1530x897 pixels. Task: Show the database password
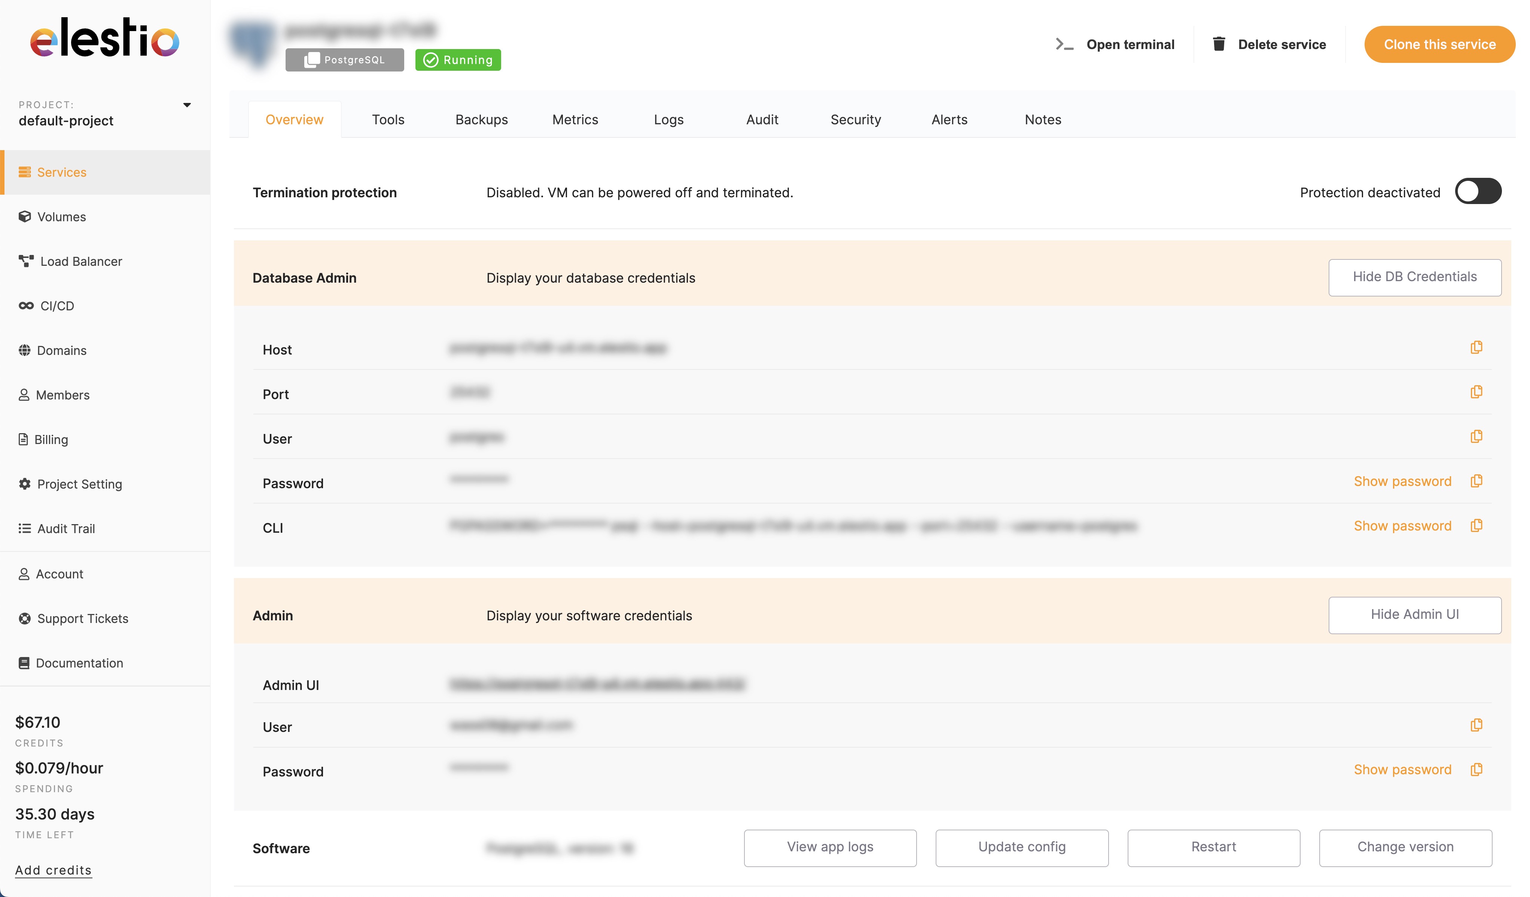[1402, 481]
